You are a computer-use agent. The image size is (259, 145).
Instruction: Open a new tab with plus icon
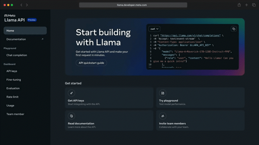tap(246, 5)
